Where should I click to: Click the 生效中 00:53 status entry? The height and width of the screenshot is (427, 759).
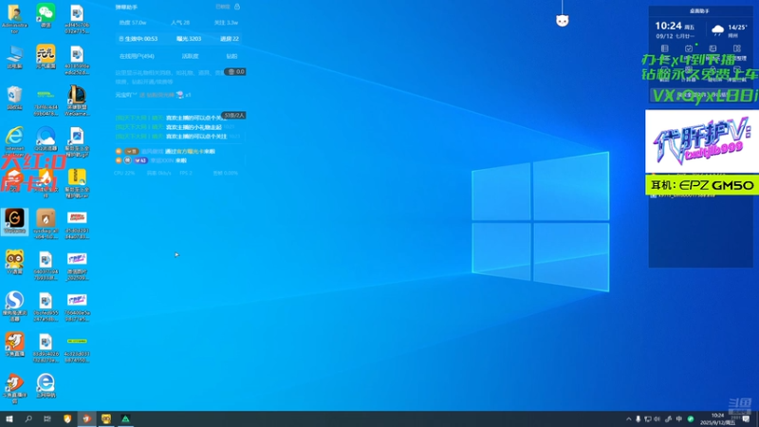pyautogui.click(x=139, y=39)
